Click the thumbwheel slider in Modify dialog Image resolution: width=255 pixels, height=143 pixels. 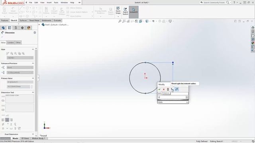[173, 100]
